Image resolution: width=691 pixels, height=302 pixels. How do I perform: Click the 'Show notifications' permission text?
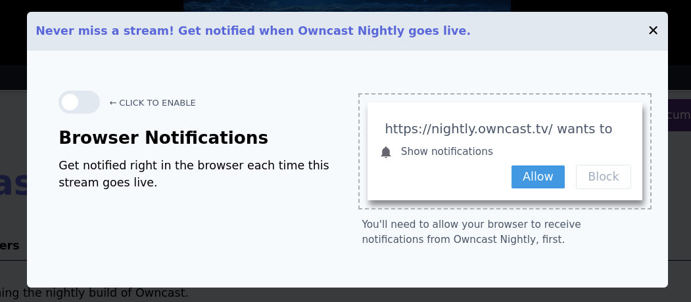446,152
